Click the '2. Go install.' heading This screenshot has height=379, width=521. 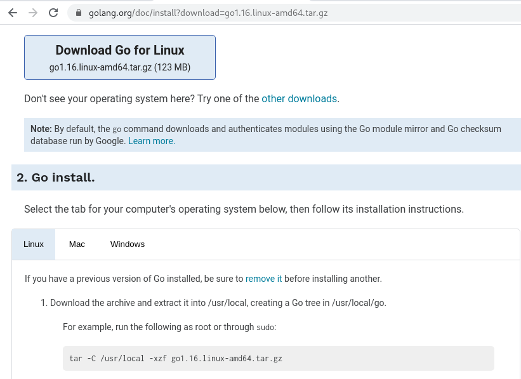tap(56, 178)
